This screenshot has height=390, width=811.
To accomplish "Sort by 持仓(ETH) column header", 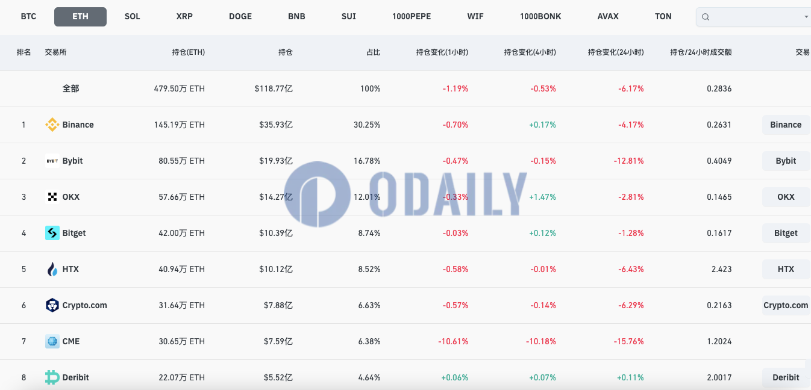I will coord(189,52).
